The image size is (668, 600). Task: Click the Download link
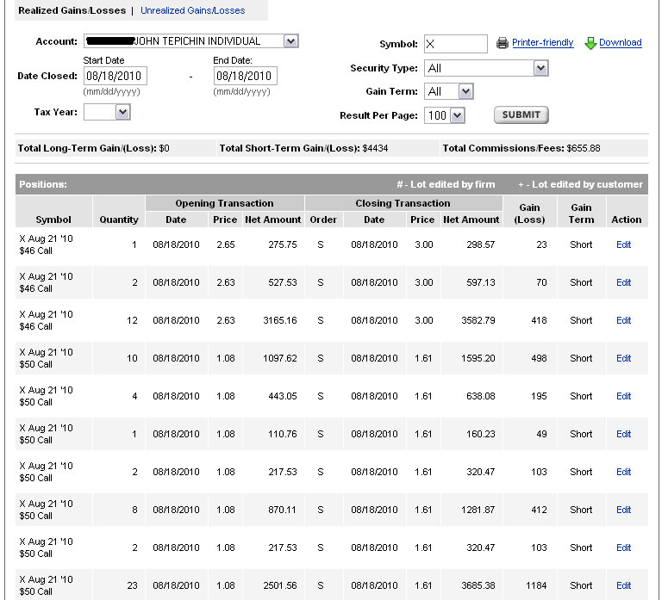click(620, 43)
